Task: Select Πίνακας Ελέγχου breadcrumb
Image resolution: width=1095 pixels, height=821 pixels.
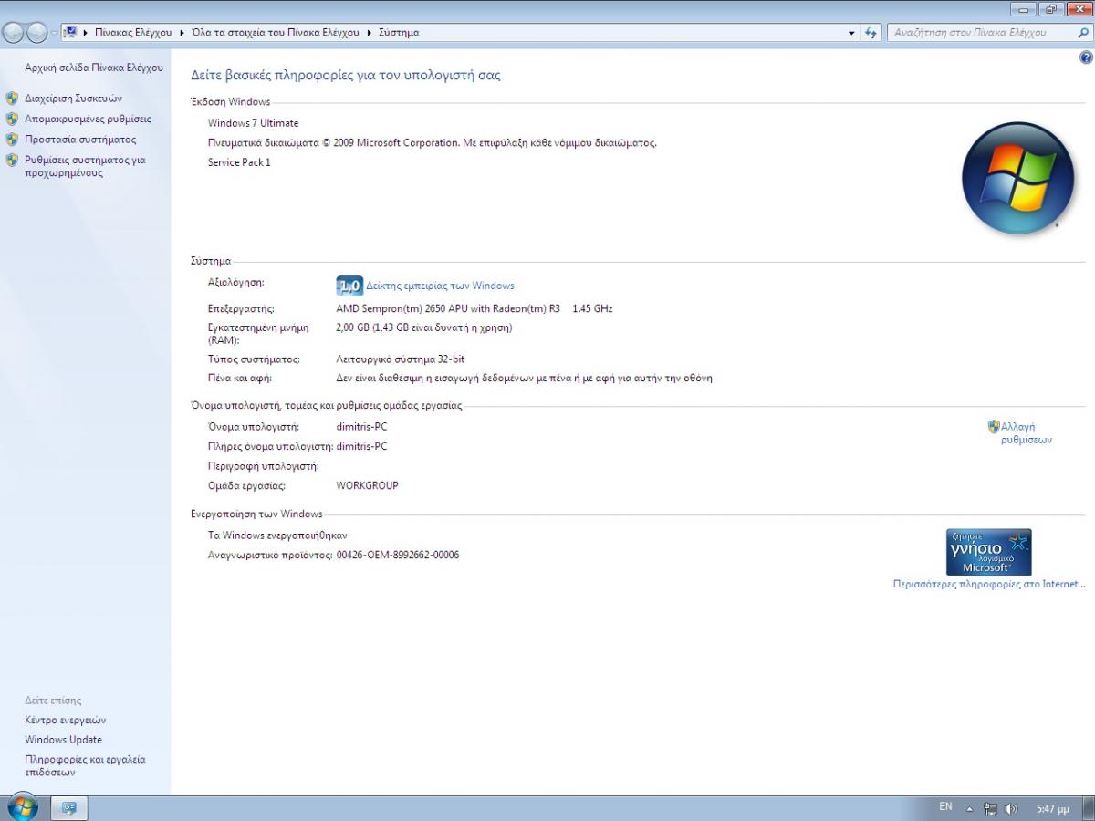Action: tap(133, 33)
